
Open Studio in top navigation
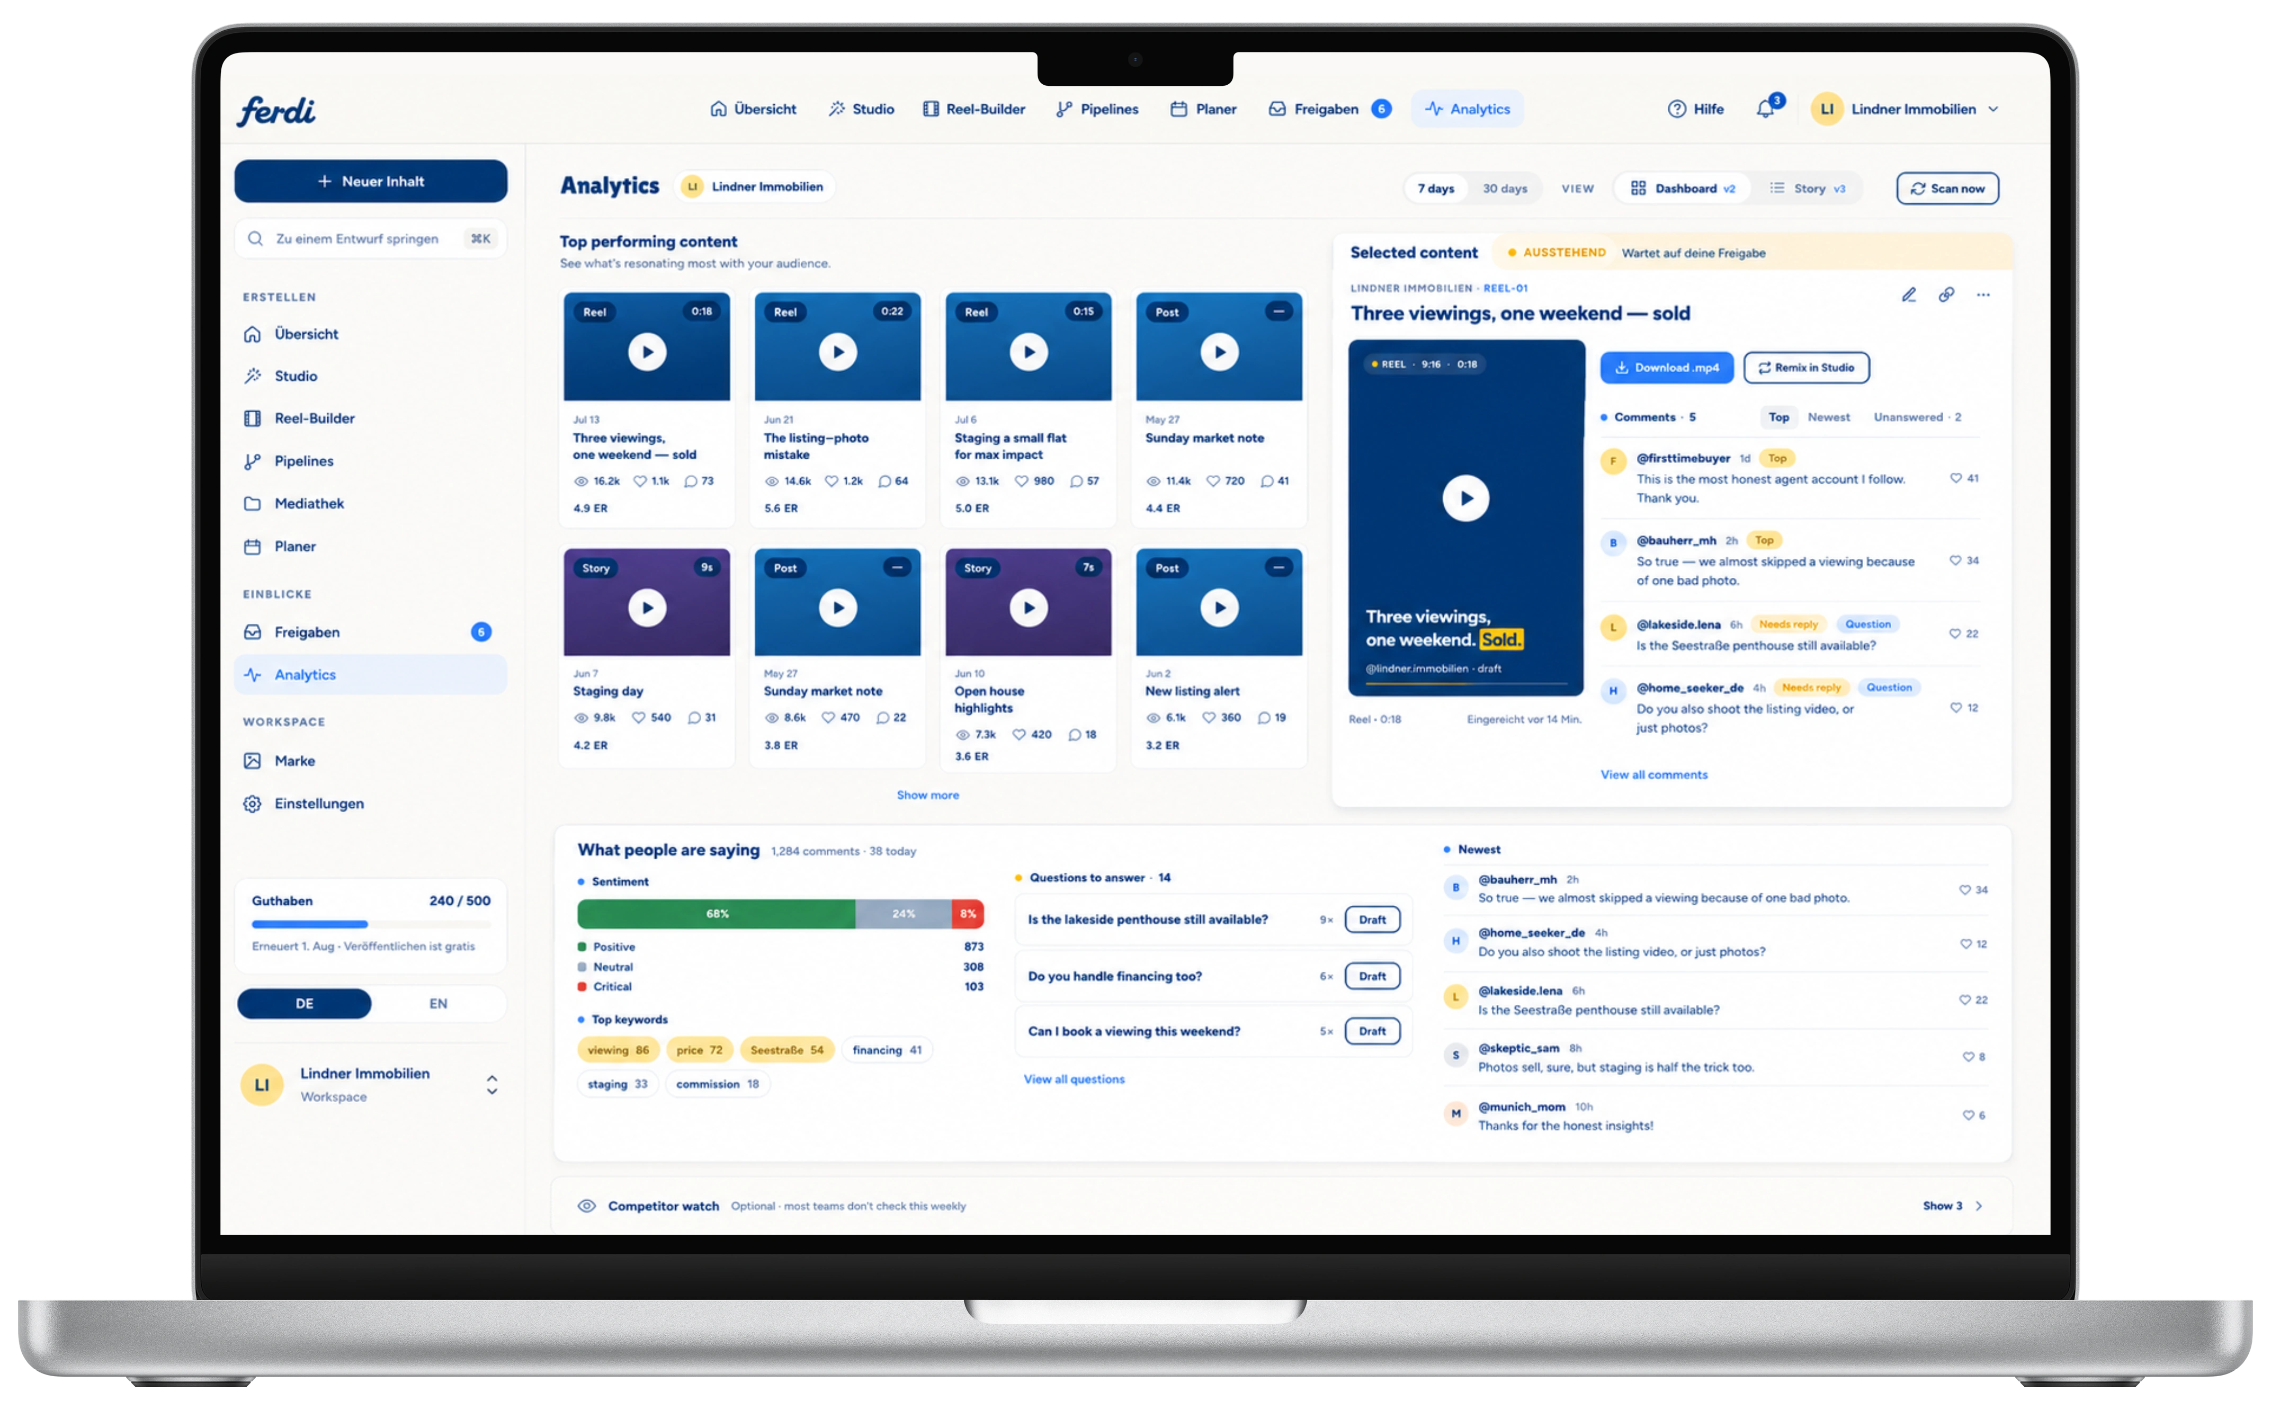coord(861,109)
